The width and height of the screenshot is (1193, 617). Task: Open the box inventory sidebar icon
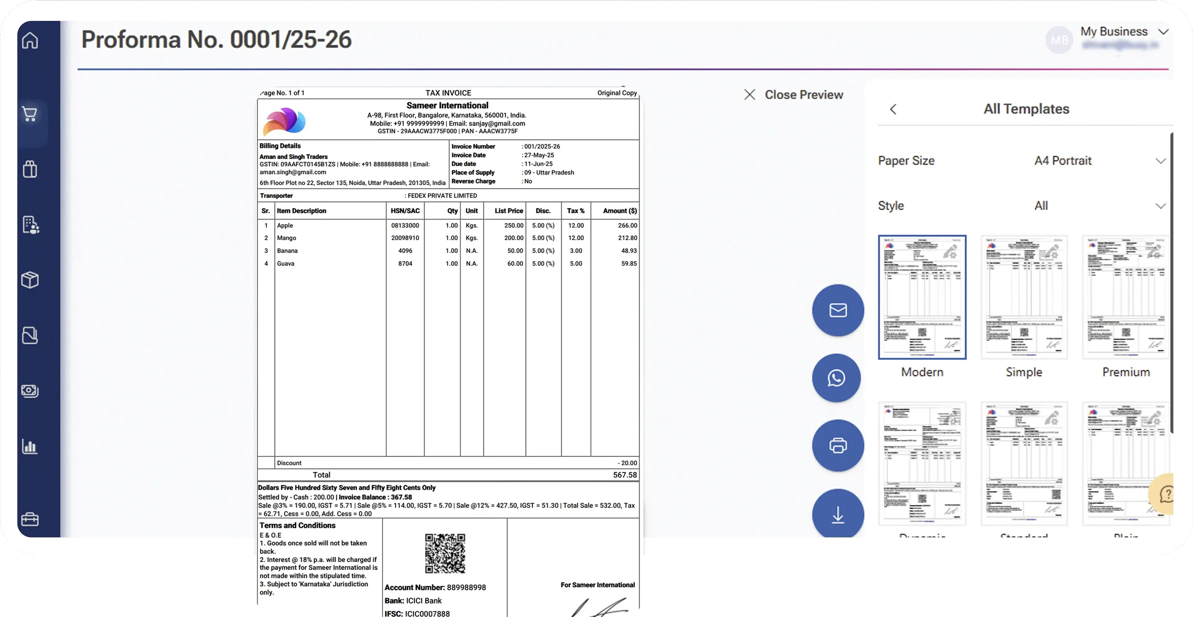pyautogui.click(x=30, y=279)
